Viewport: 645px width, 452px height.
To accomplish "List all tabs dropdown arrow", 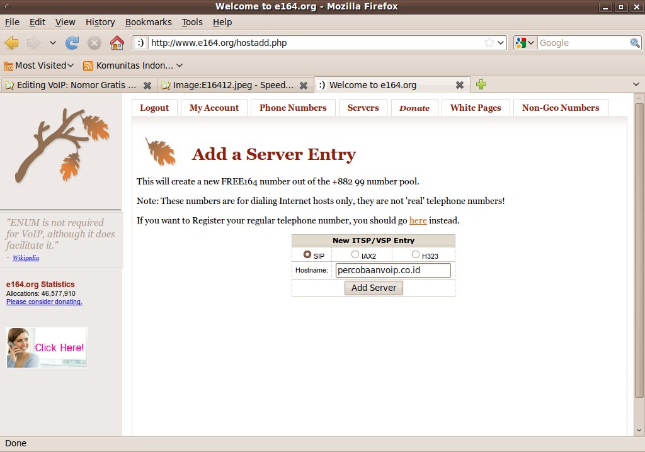I will (x=636, y=85).
